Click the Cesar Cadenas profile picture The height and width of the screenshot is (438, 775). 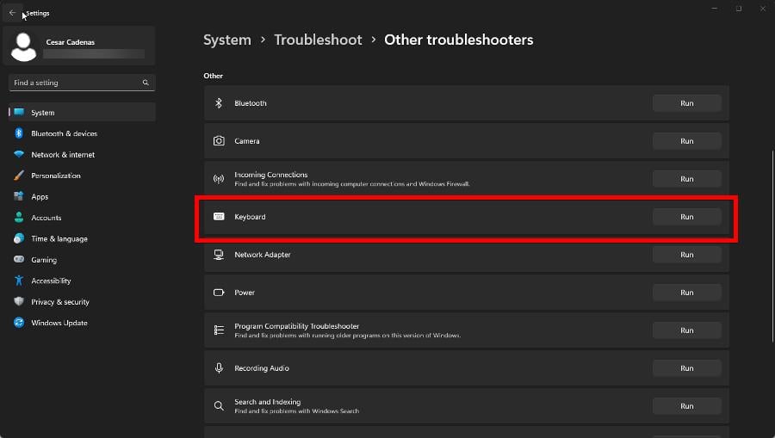tap(24, 46)
